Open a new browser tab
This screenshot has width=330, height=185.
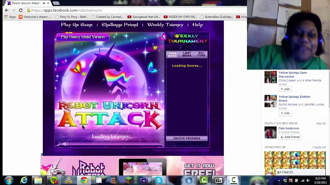56,3
